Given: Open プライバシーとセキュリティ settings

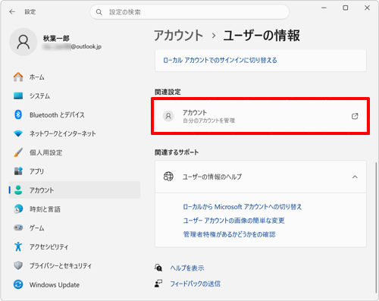Looking at the screenshot, I should 74,265.
